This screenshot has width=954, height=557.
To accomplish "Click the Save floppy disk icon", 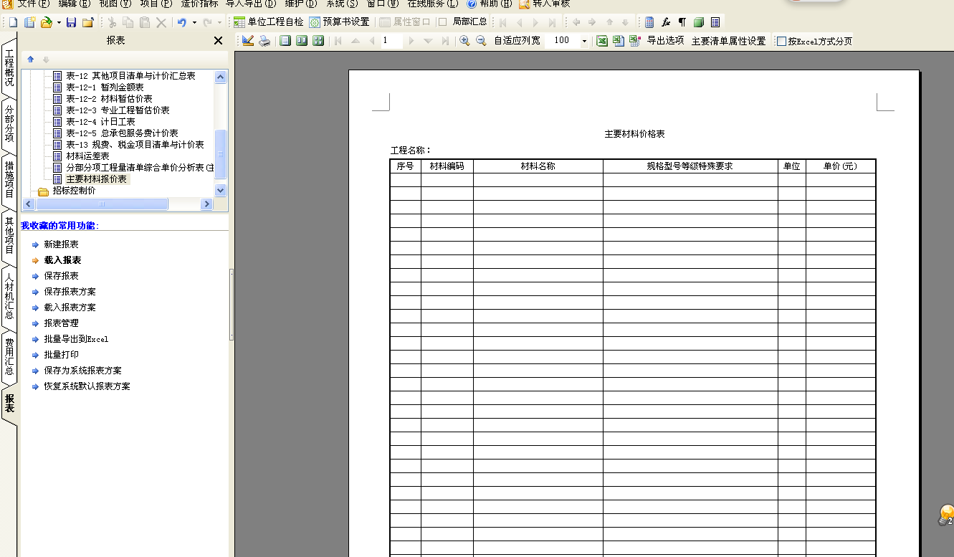I will [71, 22].
